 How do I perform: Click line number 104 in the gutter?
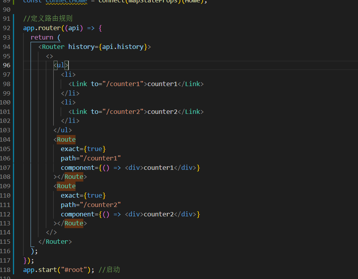(6, 139)
